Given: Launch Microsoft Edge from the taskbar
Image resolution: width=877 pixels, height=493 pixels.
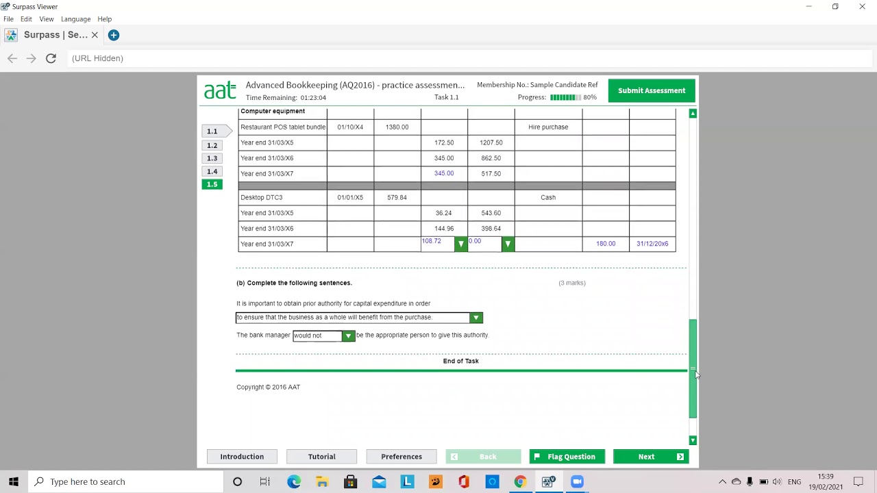Looking at the screenshot, I should [x=294, y=481].
